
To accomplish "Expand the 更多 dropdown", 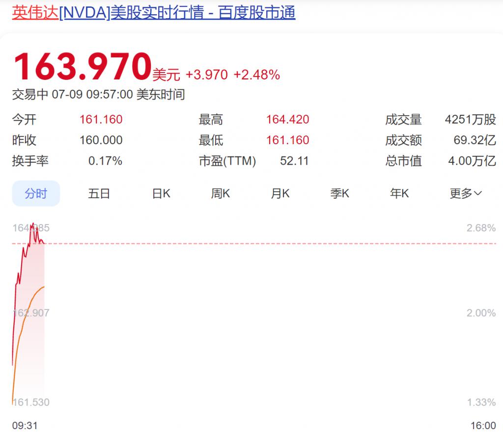I will (x=466, y=193).
